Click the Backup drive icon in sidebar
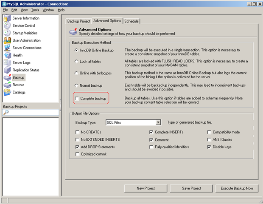Viewport: 263px width, 204px height. [x=7, y=77]
